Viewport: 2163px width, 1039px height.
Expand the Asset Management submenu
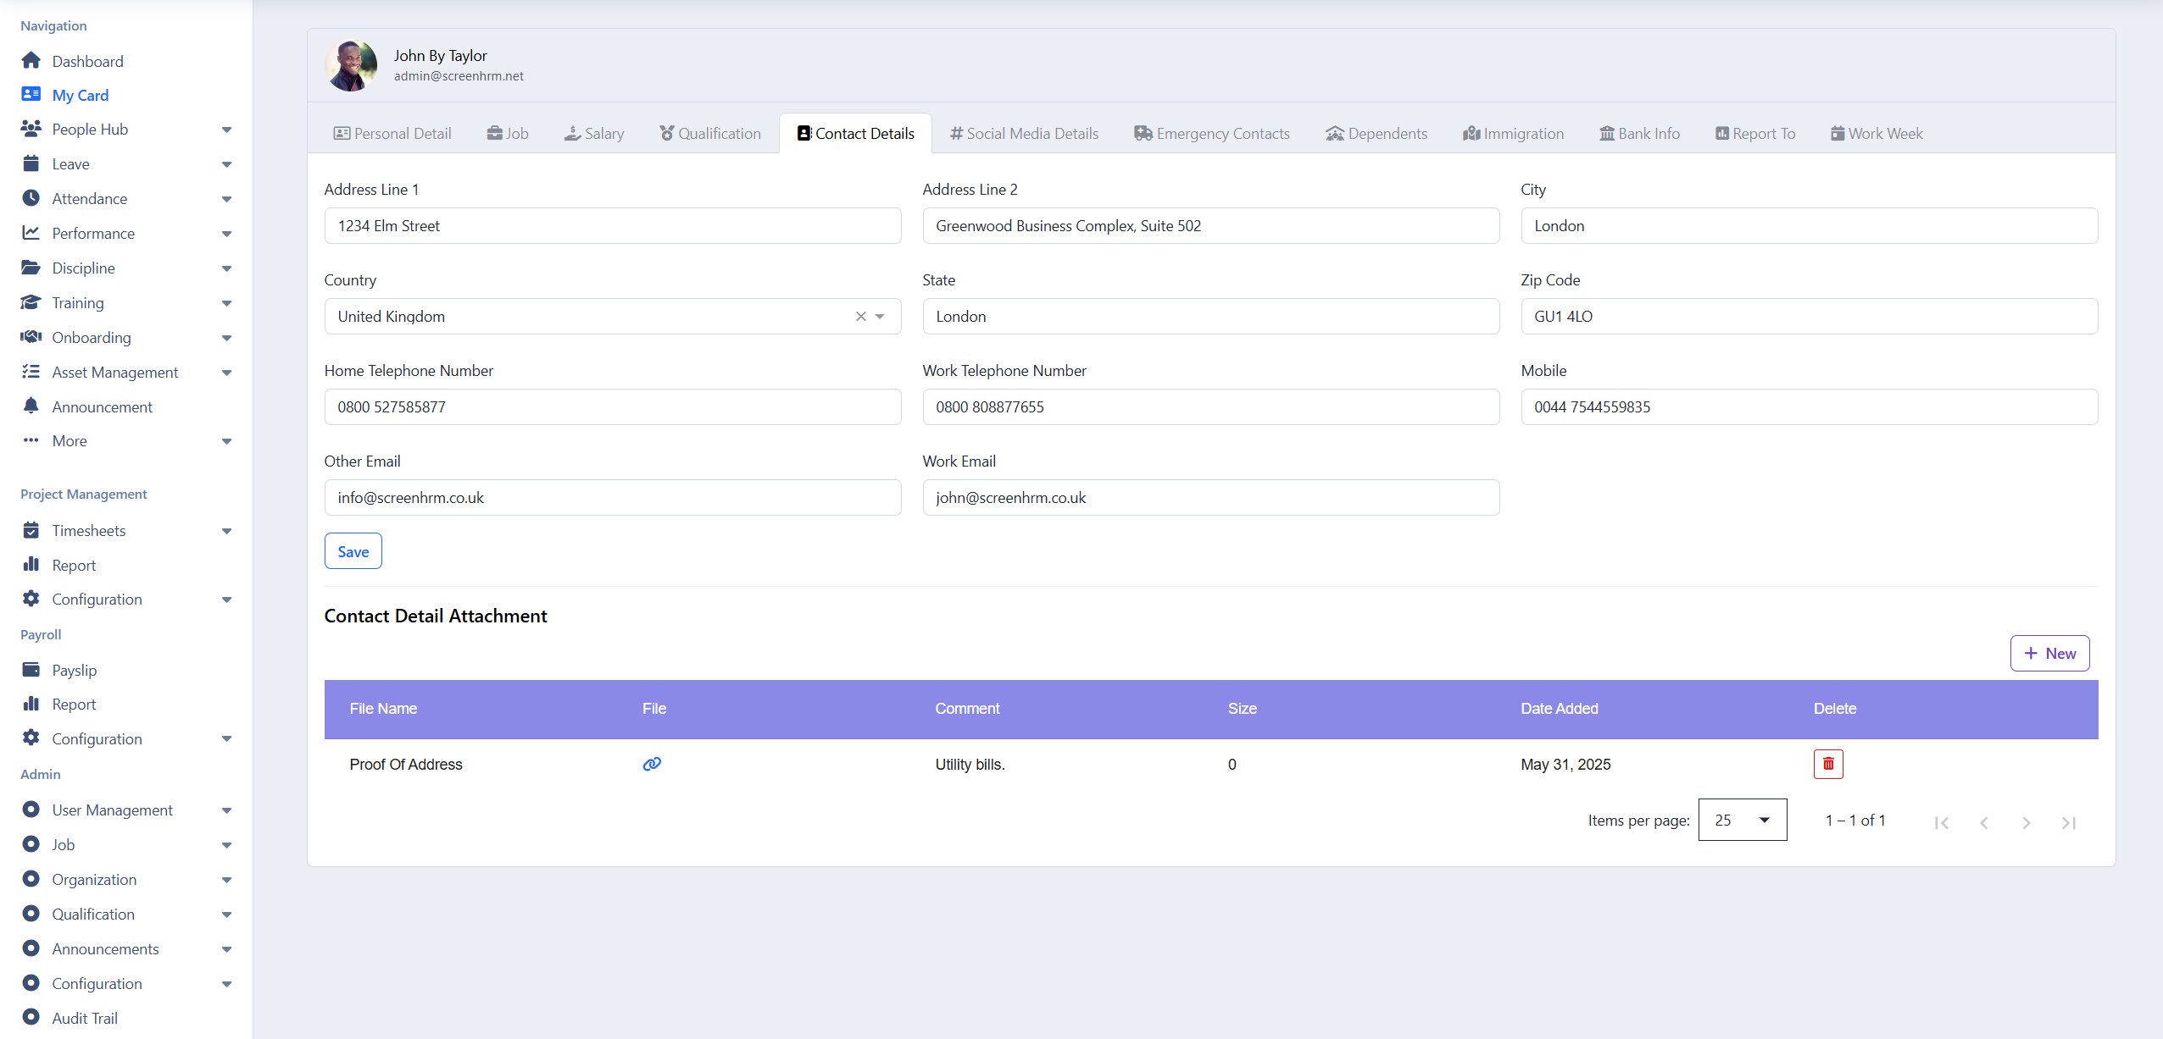click(226, 373)
